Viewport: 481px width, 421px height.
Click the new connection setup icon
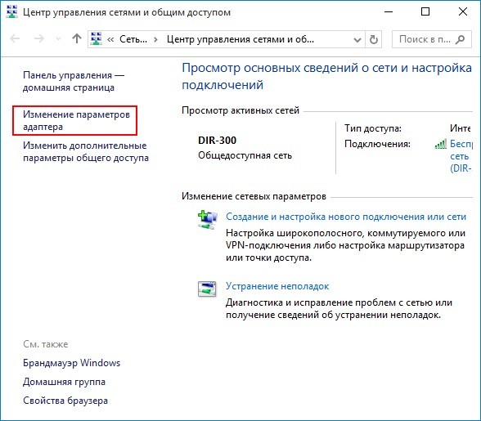(x=208, y=220)
